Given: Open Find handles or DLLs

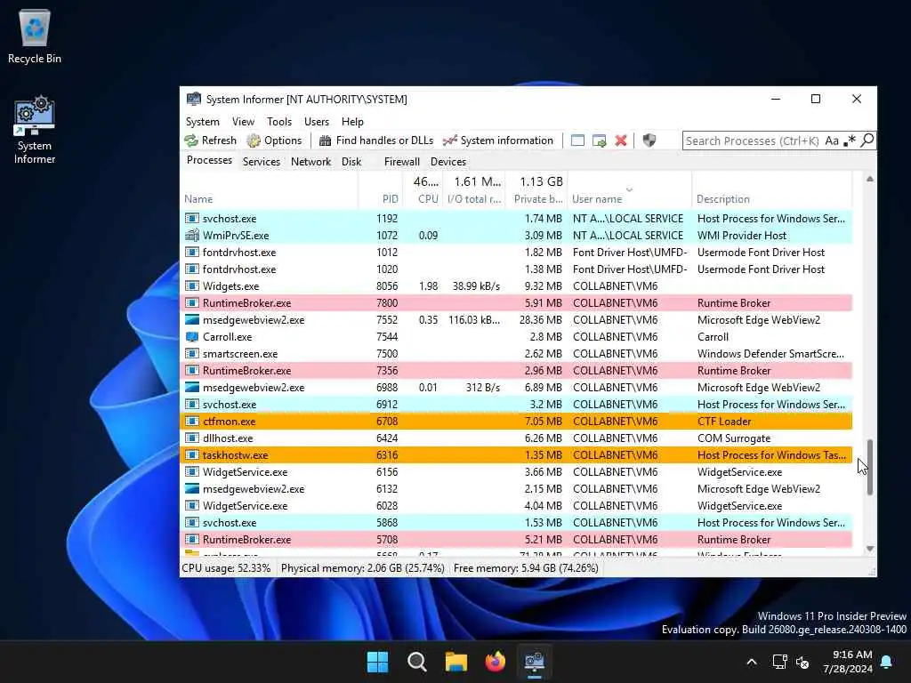Looking at the screenshot, I should [x=376, y=141].
